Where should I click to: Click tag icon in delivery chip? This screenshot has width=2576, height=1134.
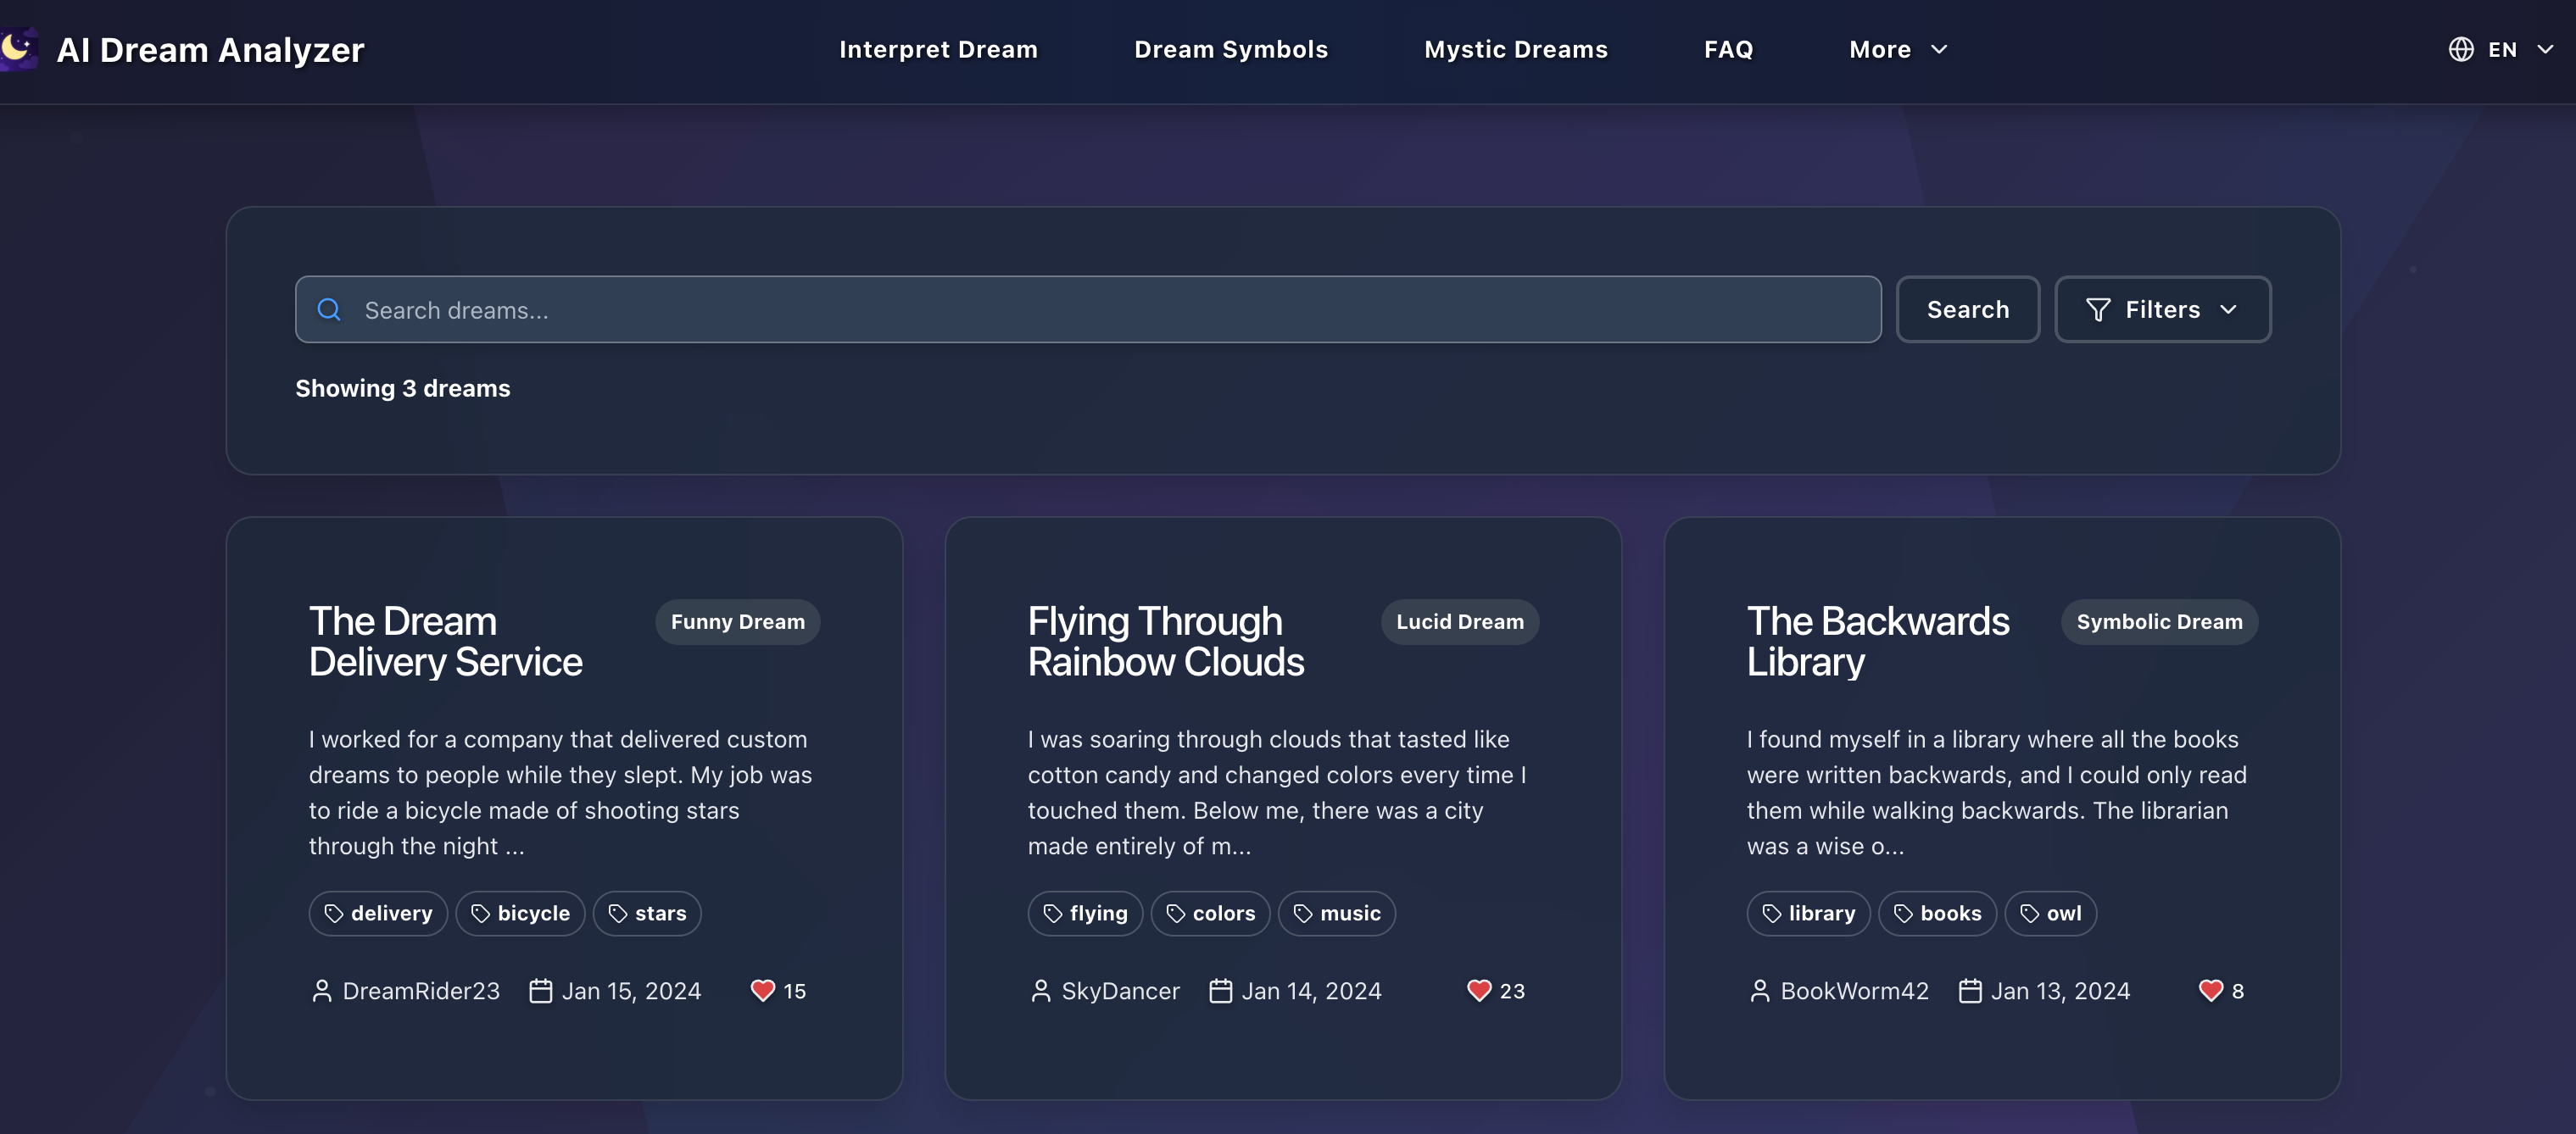coord(334,913)
